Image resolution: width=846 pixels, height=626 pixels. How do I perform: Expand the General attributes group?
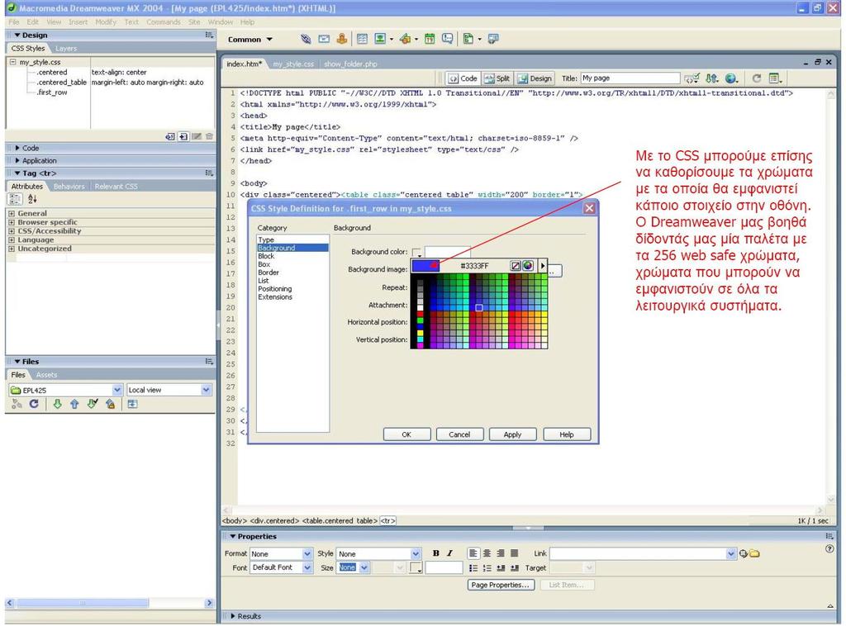pyautogui.click(x=12, y=214)
